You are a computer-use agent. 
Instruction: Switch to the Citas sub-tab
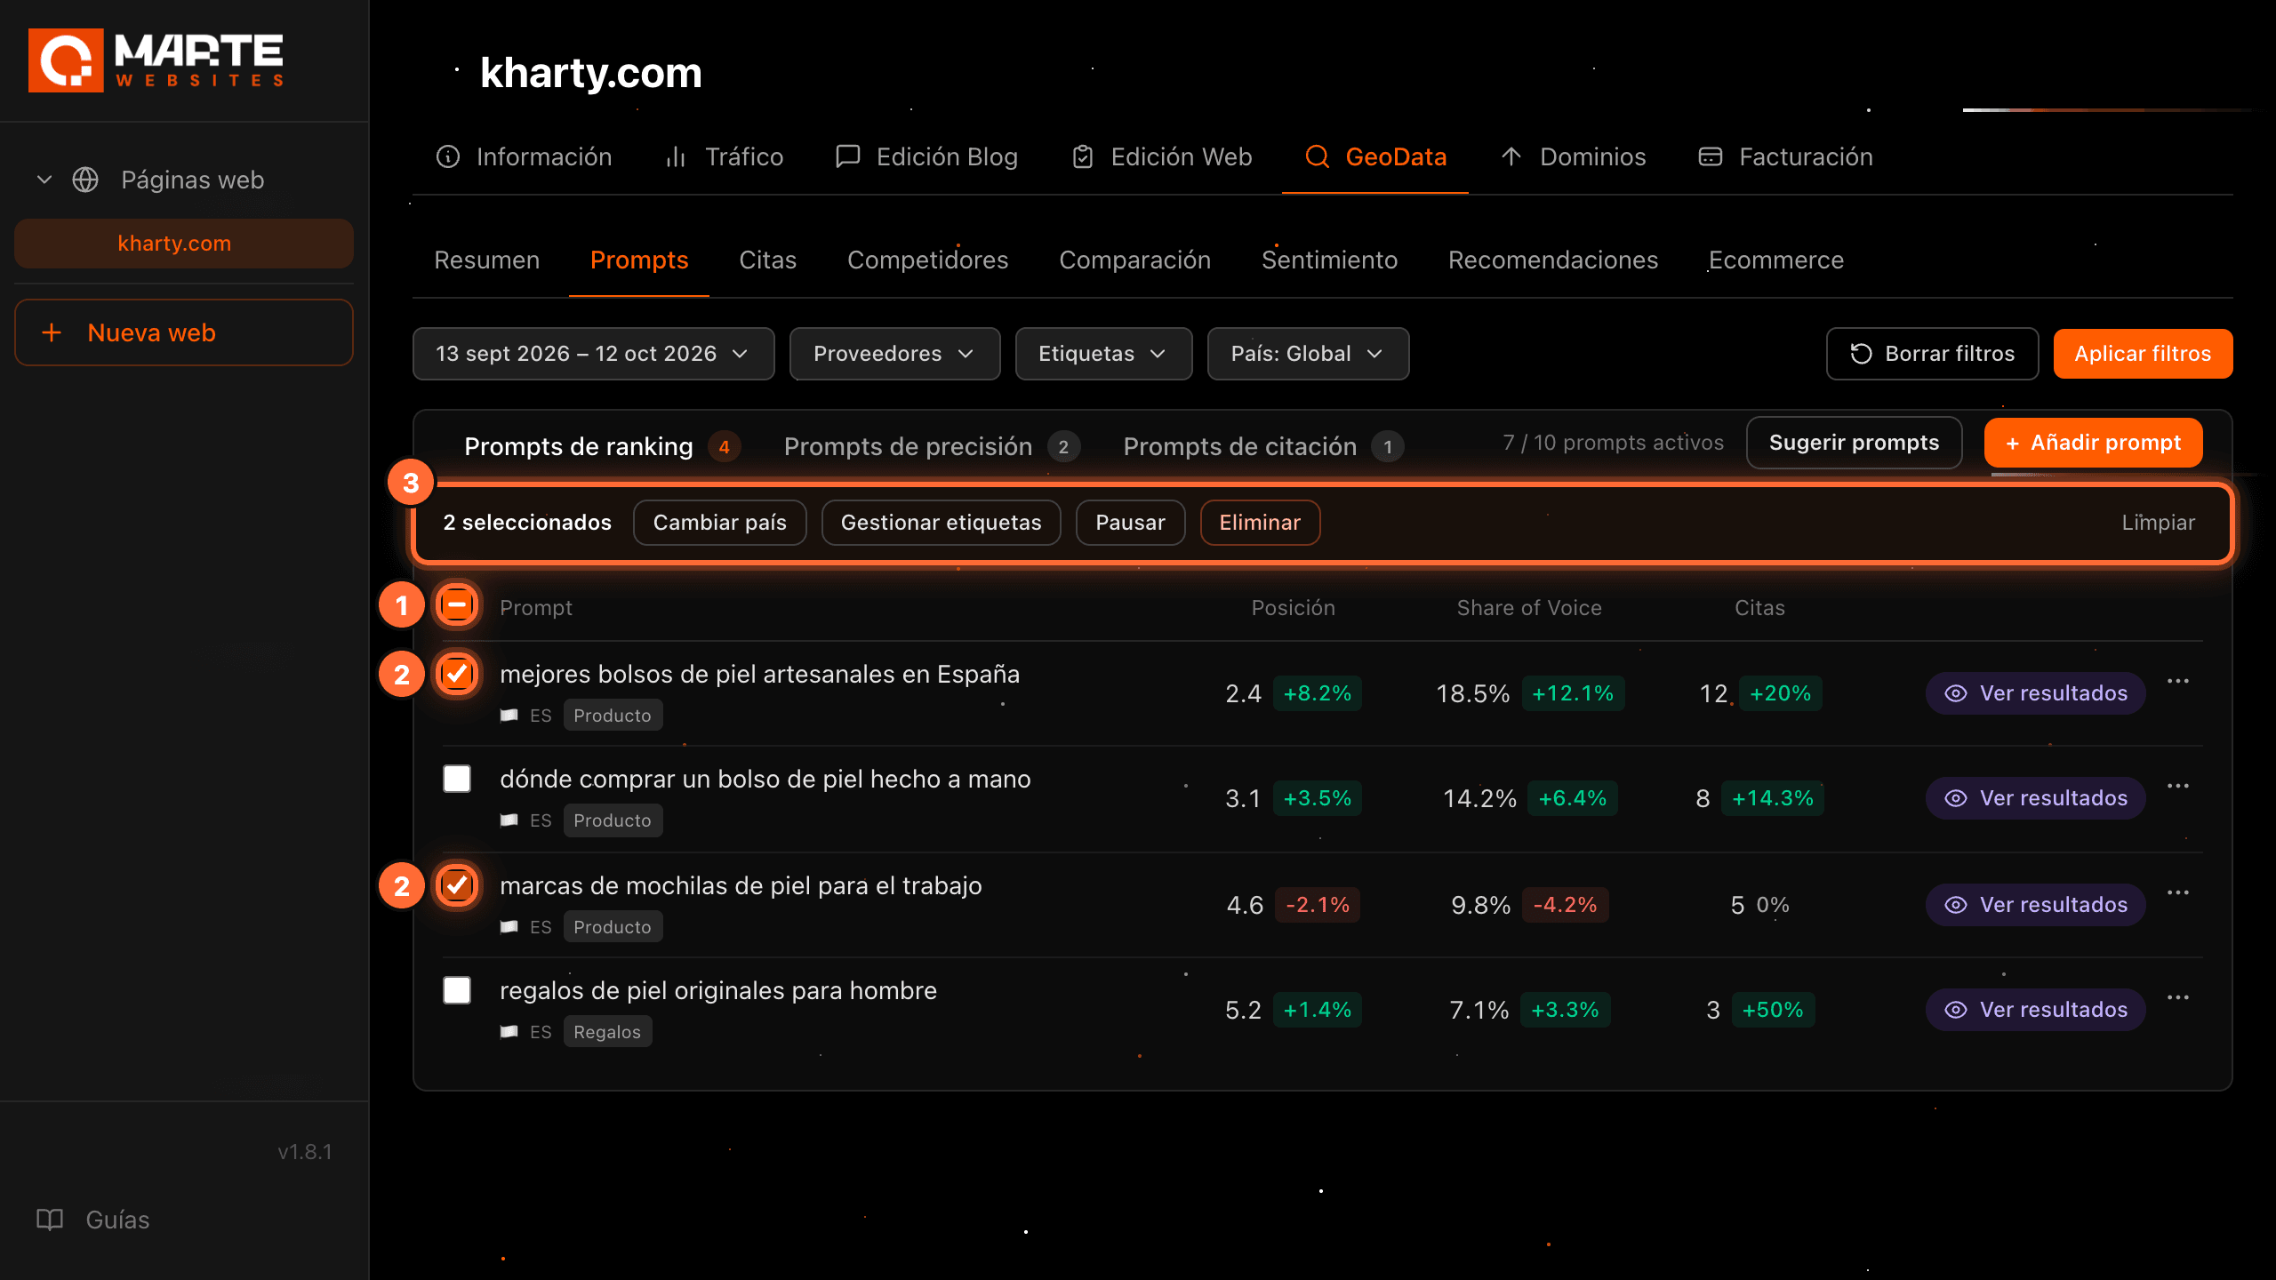(767, 260)
